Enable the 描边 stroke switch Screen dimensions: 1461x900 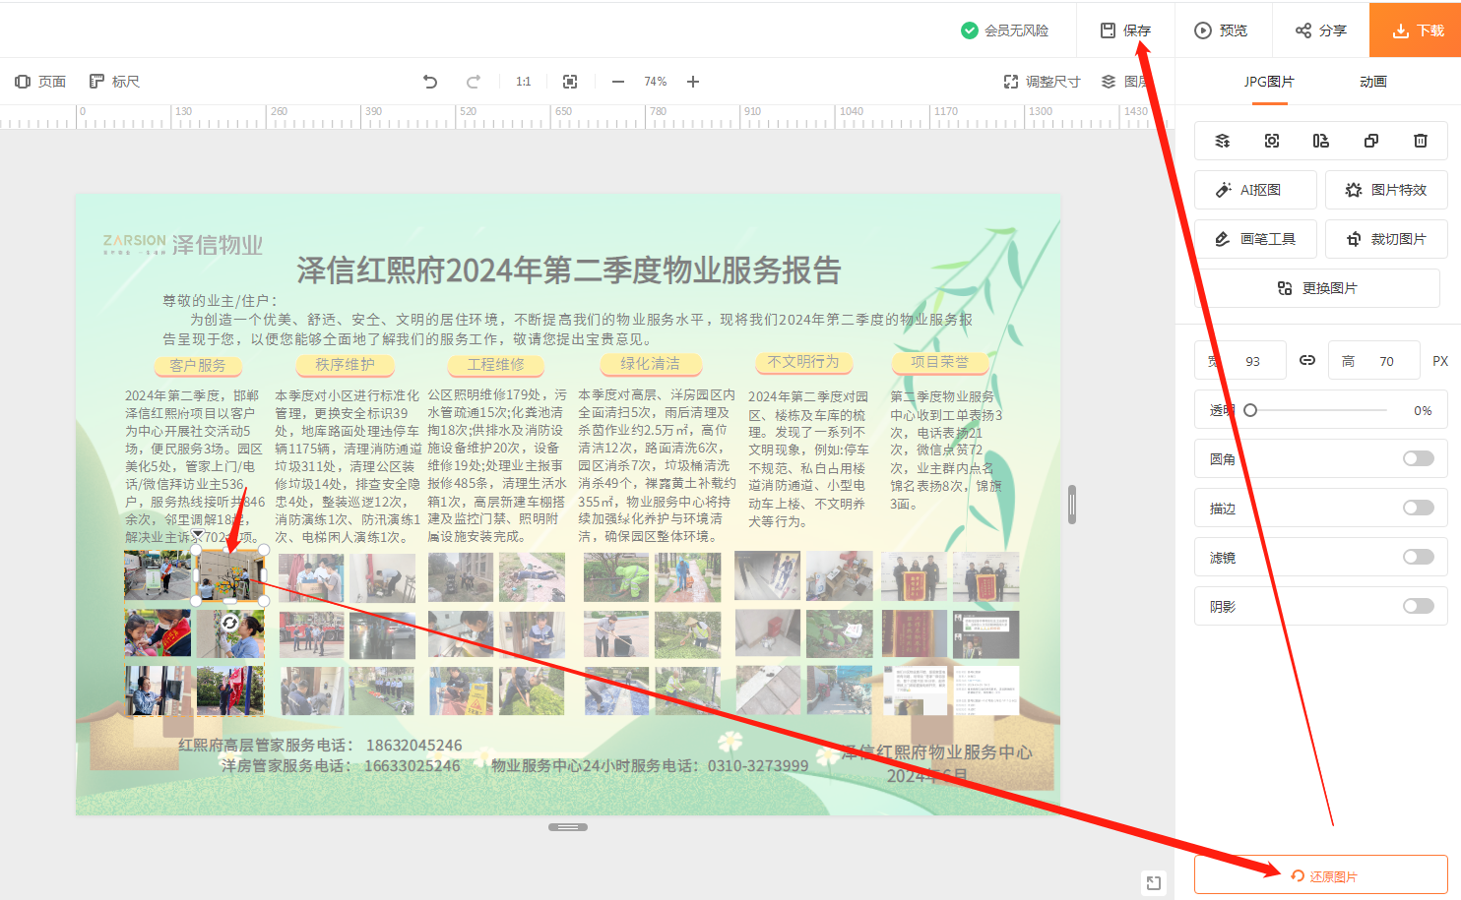pos(1419,508)
